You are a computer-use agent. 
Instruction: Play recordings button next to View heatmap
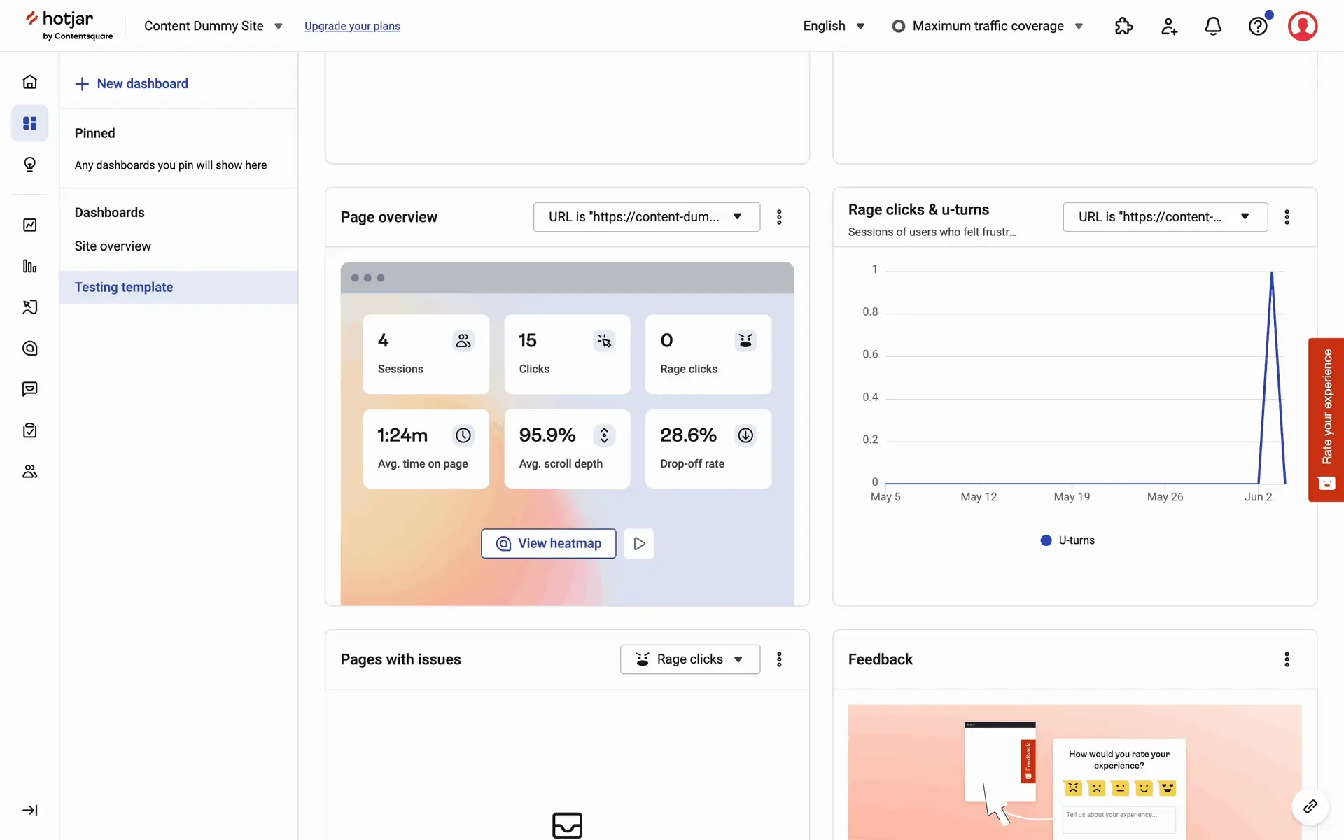(x=638, y=544)
